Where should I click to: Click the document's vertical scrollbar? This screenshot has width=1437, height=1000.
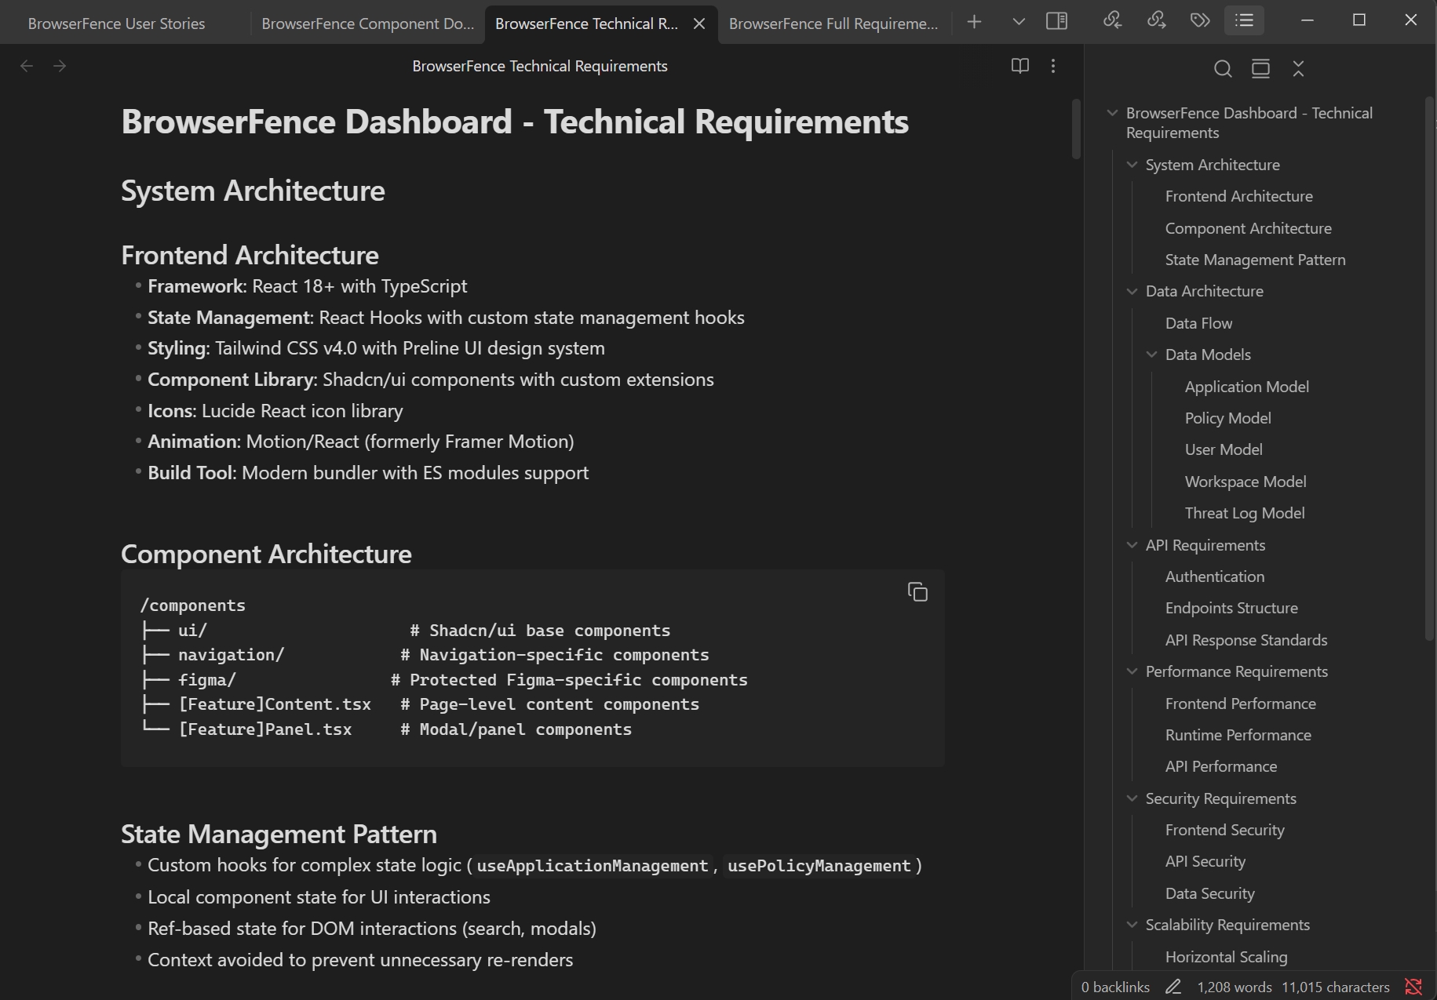click(x=1076, y=129)
